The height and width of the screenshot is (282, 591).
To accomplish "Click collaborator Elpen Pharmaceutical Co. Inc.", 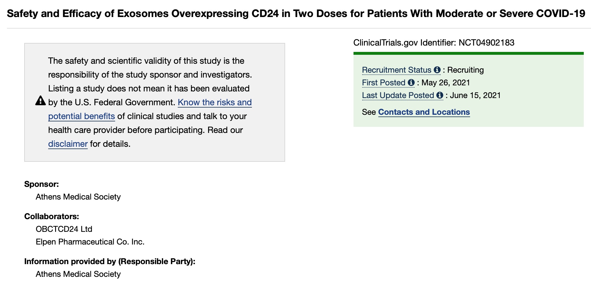I will click(x=90, y=242).
